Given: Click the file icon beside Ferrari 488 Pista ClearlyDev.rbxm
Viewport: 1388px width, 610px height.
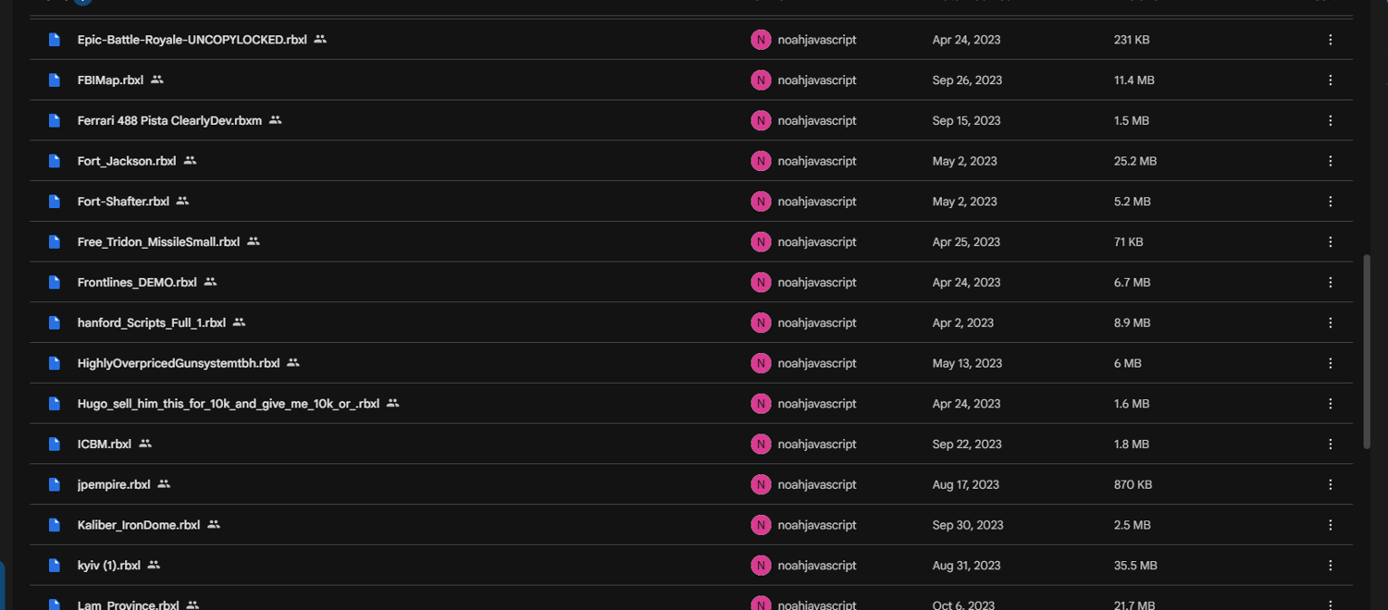Looking at the screenshot, I should pyautogui.click(x=55, y=120).
